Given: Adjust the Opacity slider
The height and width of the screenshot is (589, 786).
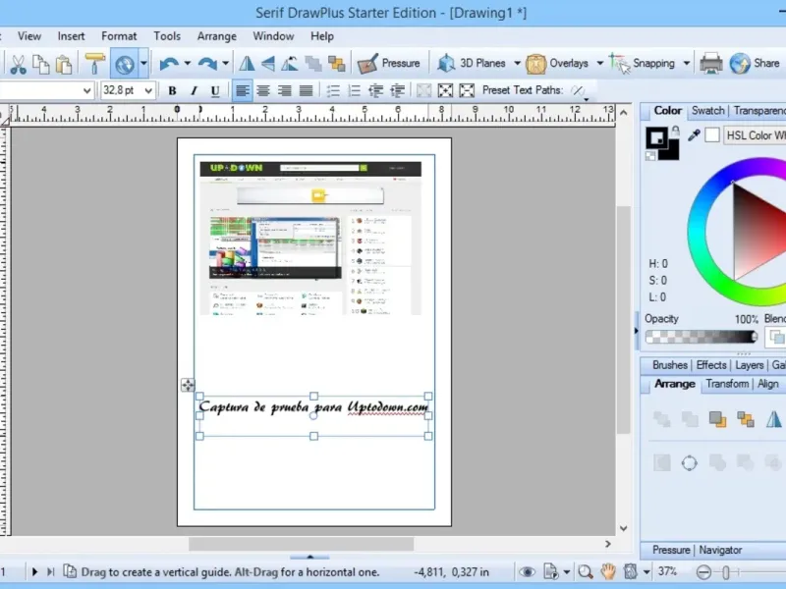Looking at the screenshot, I should [702, 337].
